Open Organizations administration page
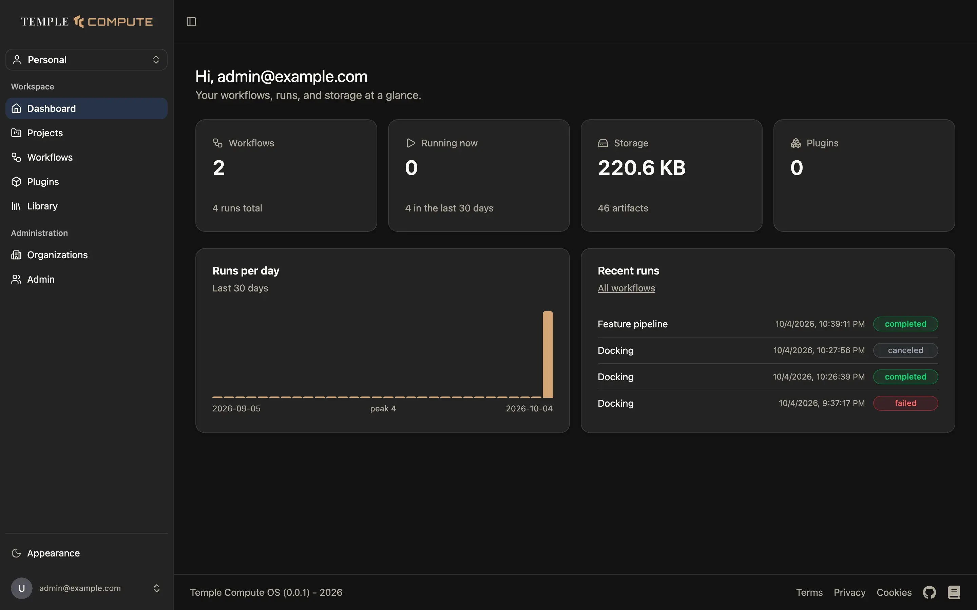 pyautogui.click(x=87, y=255)
